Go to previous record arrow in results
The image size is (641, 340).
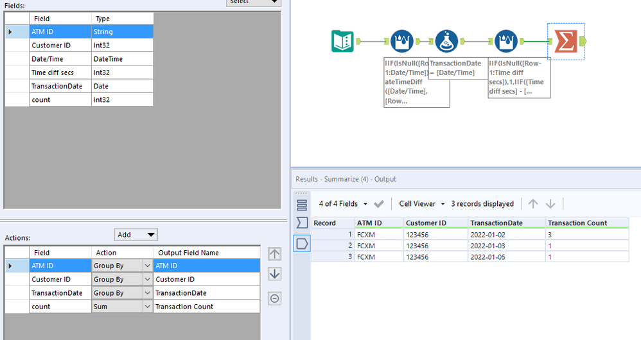[533, 203]
